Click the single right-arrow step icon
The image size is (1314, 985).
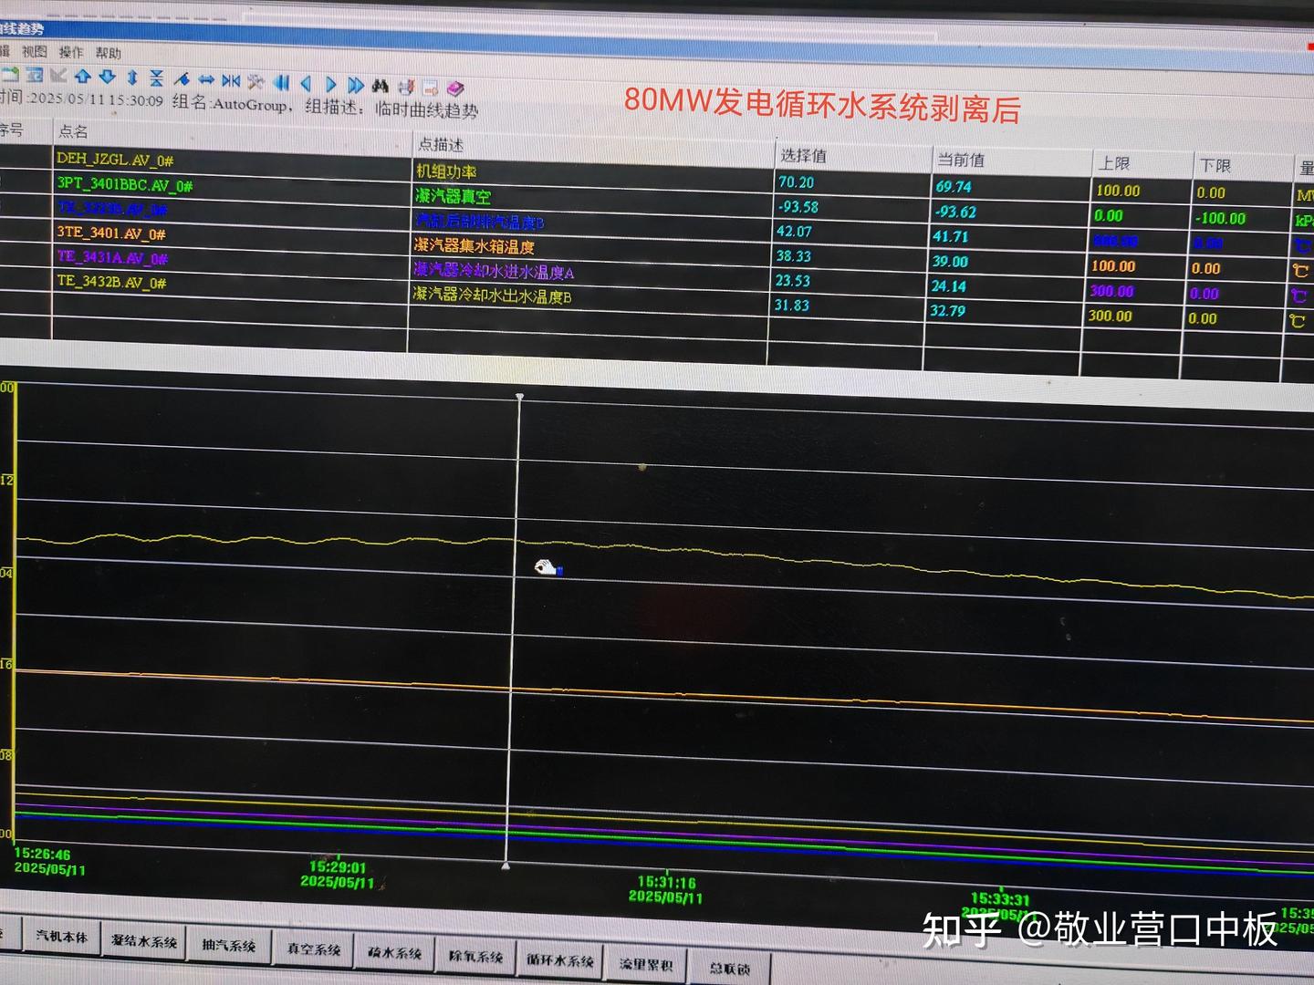330,82
